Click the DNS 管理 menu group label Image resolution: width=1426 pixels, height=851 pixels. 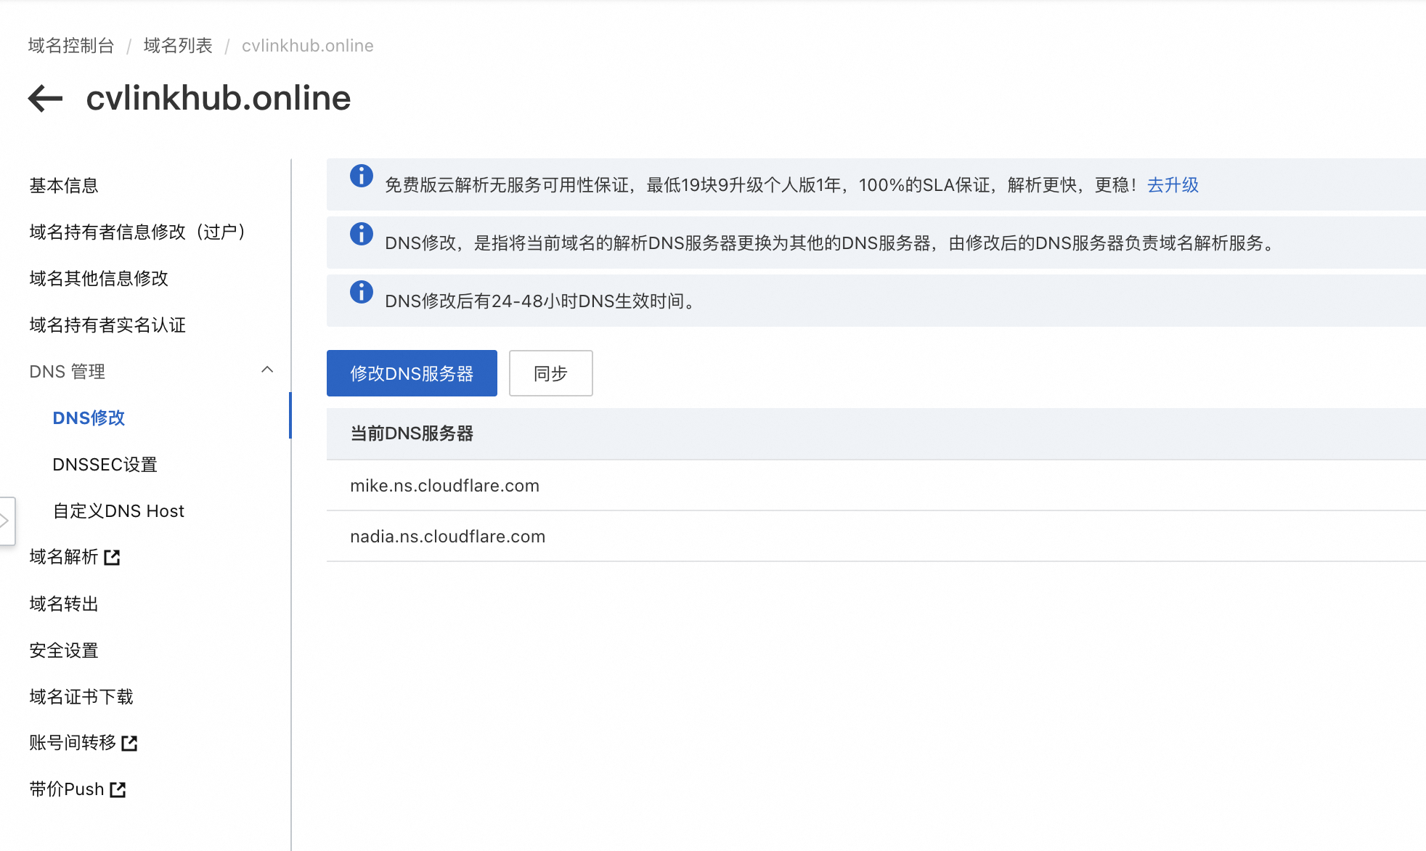[x=67, y=371]
